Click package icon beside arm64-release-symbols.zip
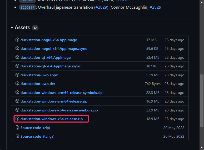Screen dimensions: 204x150 [17, 92]
